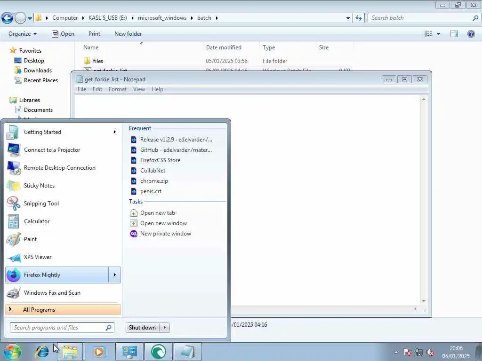Screen dimensions: 482x361
Task: Open FirefoxCSS Store frequent item
Action: pyautogui.click(x=160, y=160)
